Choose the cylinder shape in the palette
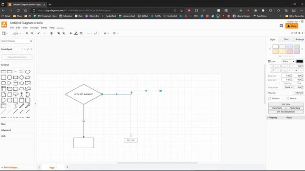The image size is (305, 171). [16, 83]
